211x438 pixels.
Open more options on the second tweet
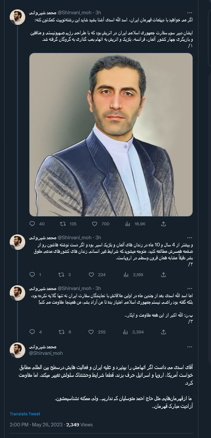[x=189, y=238]
